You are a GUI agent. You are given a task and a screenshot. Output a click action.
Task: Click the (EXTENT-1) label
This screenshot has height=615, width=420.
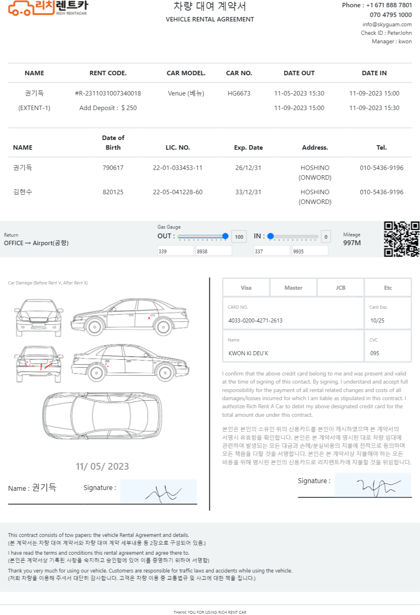point(34,108)
